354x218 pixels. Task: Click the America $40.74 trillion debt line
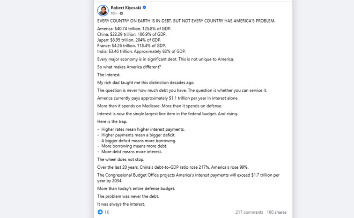[134, 29]
